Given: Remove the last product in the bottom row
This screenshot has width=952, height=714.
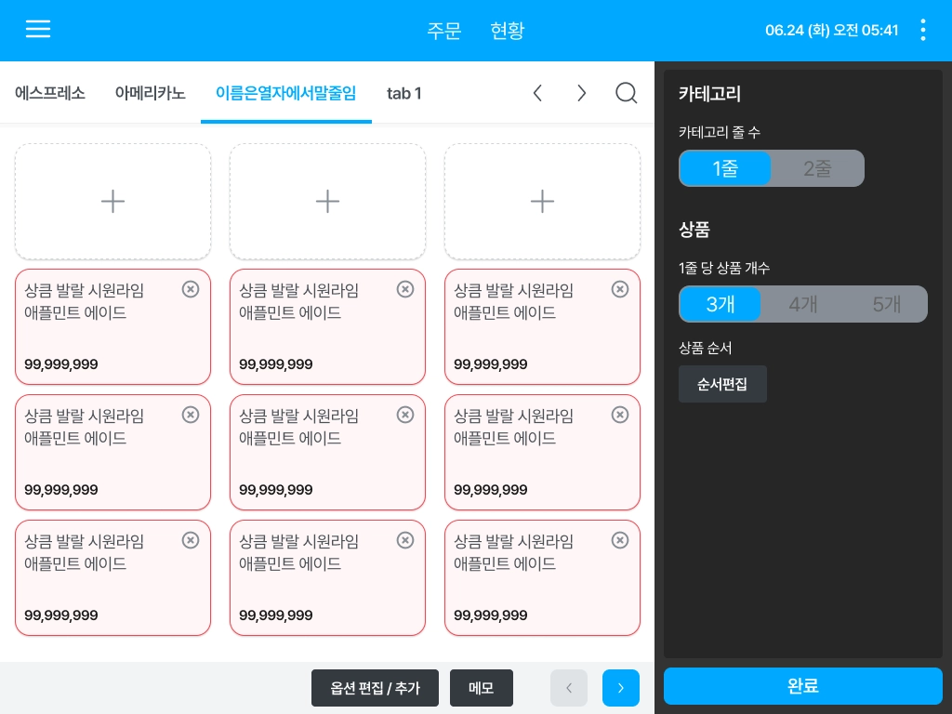Looking at the screenshot, I should [x=620, y=540].
